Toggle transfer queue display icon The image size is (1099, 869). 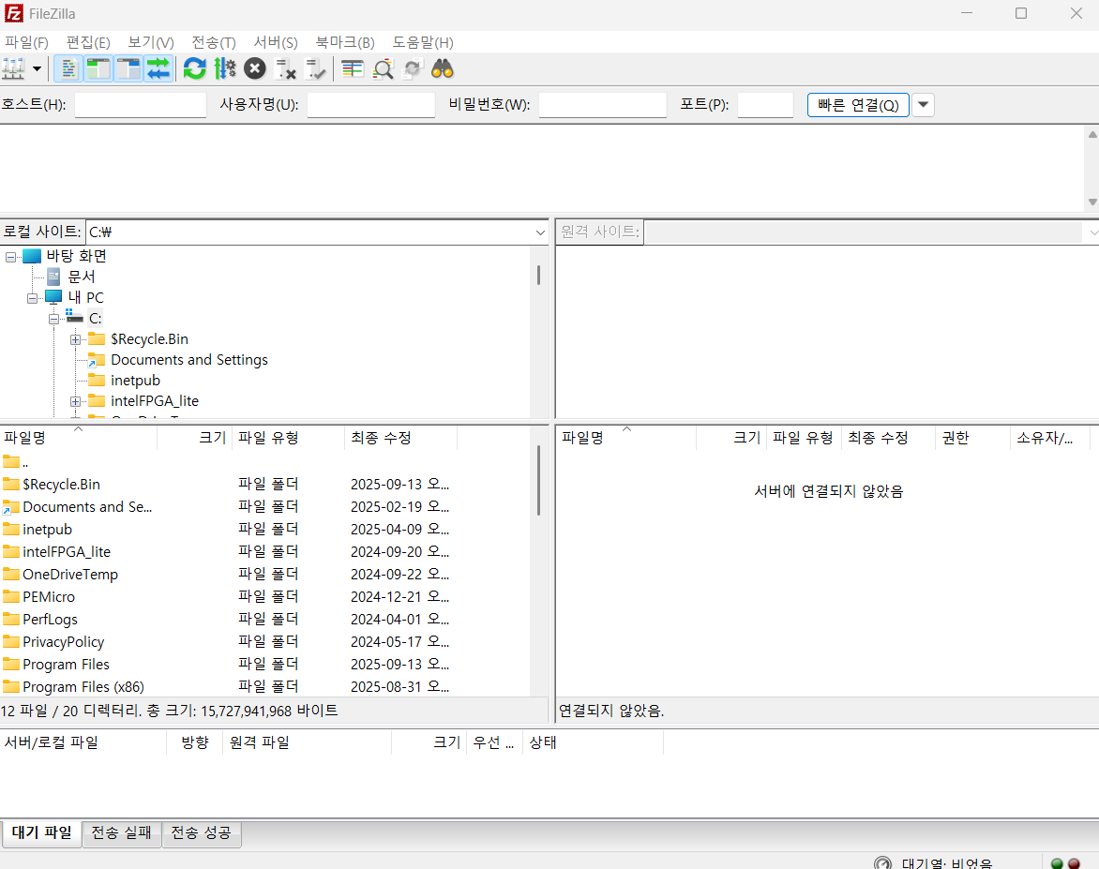[158, 68]
